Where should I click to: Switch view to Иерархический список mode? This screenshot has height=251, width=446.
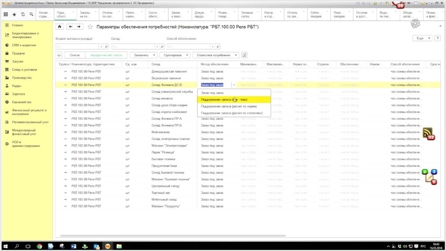[107, 55]
